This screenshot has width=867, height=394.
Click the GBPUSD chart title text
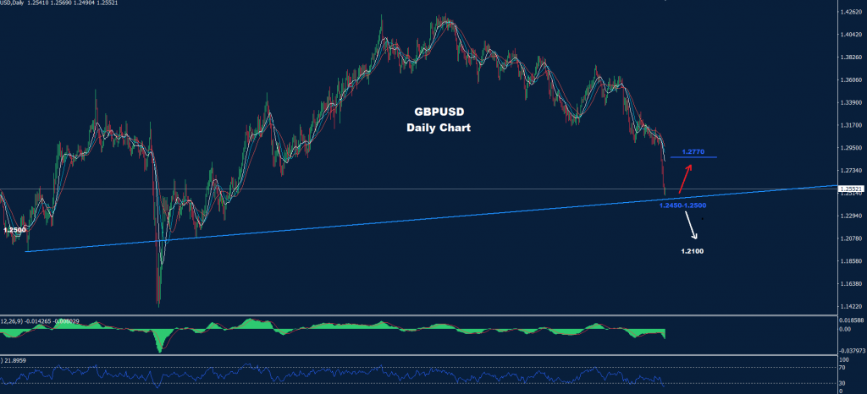tap(439, 112)
